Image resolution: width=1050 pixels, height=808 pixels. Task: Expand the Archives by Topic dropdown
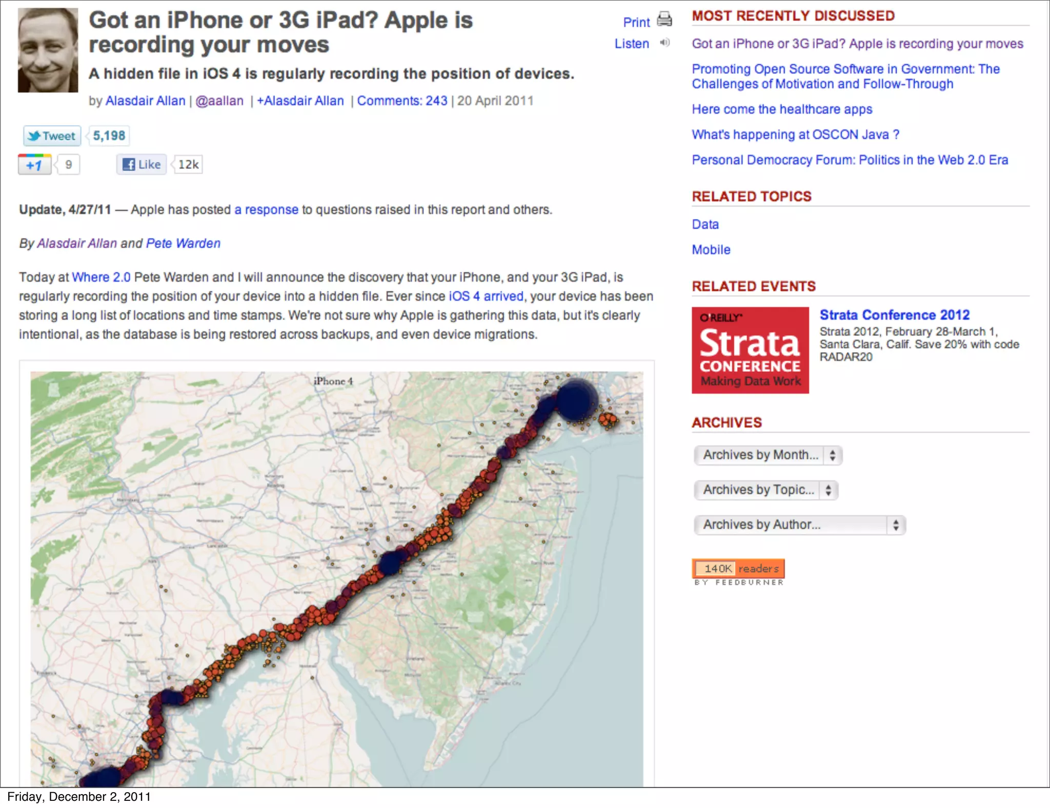click(765, 490)
